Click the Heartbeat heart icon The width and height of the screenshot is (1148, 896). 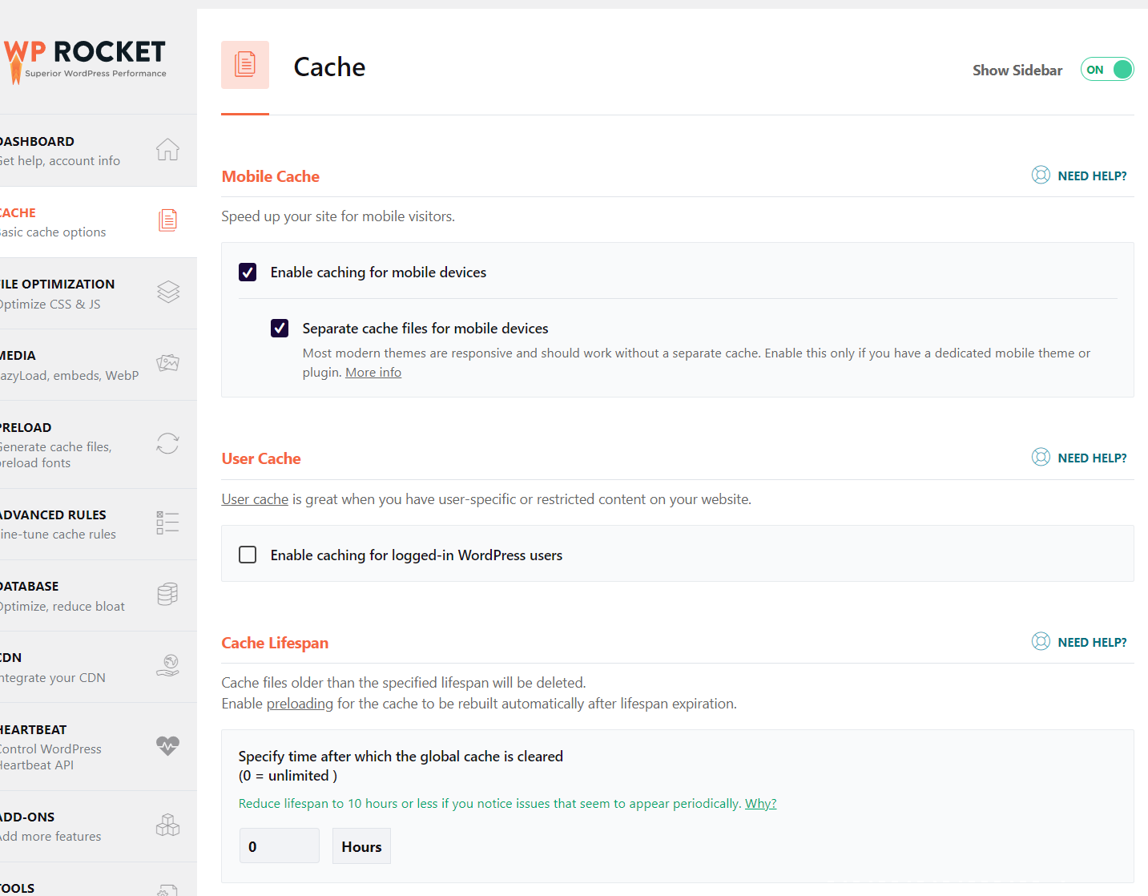click(x=167, y=745)
